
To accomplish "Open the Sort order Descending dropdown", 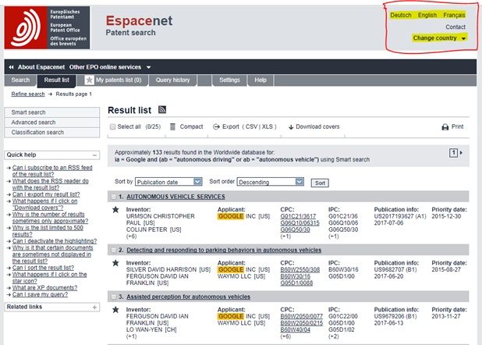I will (x=270, y=182).
